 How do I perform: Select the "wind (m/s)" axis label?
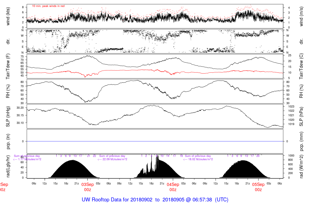pyautogui.click(x=301, y=16)
